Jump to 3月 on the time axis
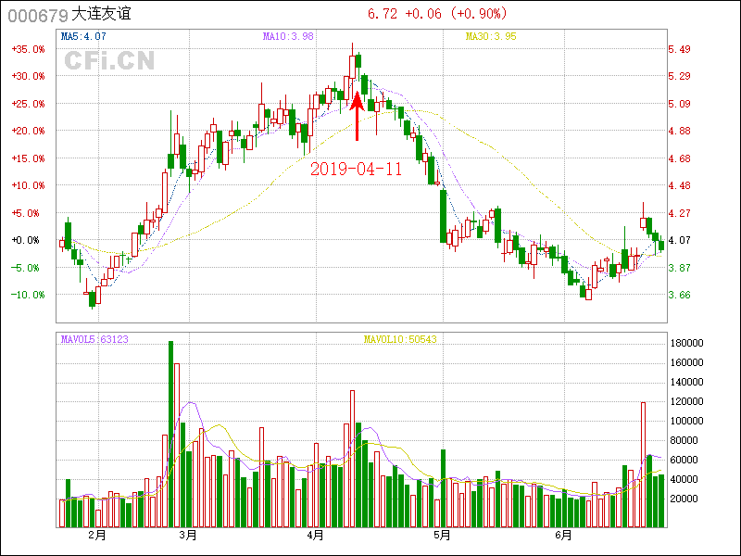This screenshot has height=556, width=741. (x=188, y=535)
